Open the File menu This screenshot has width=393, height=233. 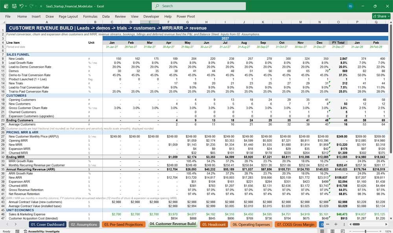point(8,16)
